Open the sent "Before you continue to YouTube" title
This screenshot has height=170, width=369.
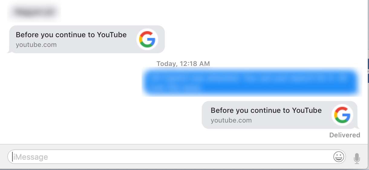click(266, 110)
